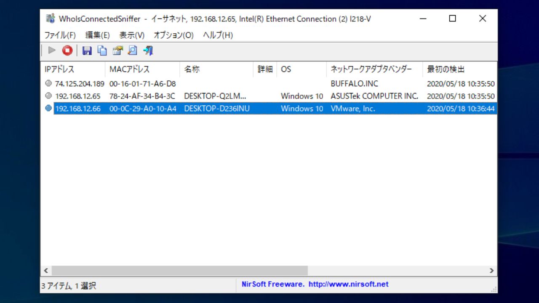Sort by the MACアドレス column header
The image size is (539, 303).
[142, 69]
